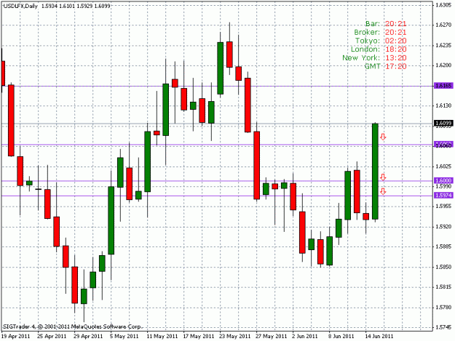Image resolution: width=455 pixels, height=341 pixels.
Task: Click the 2 Jun 2011 date label
Action: click(305, 336)
